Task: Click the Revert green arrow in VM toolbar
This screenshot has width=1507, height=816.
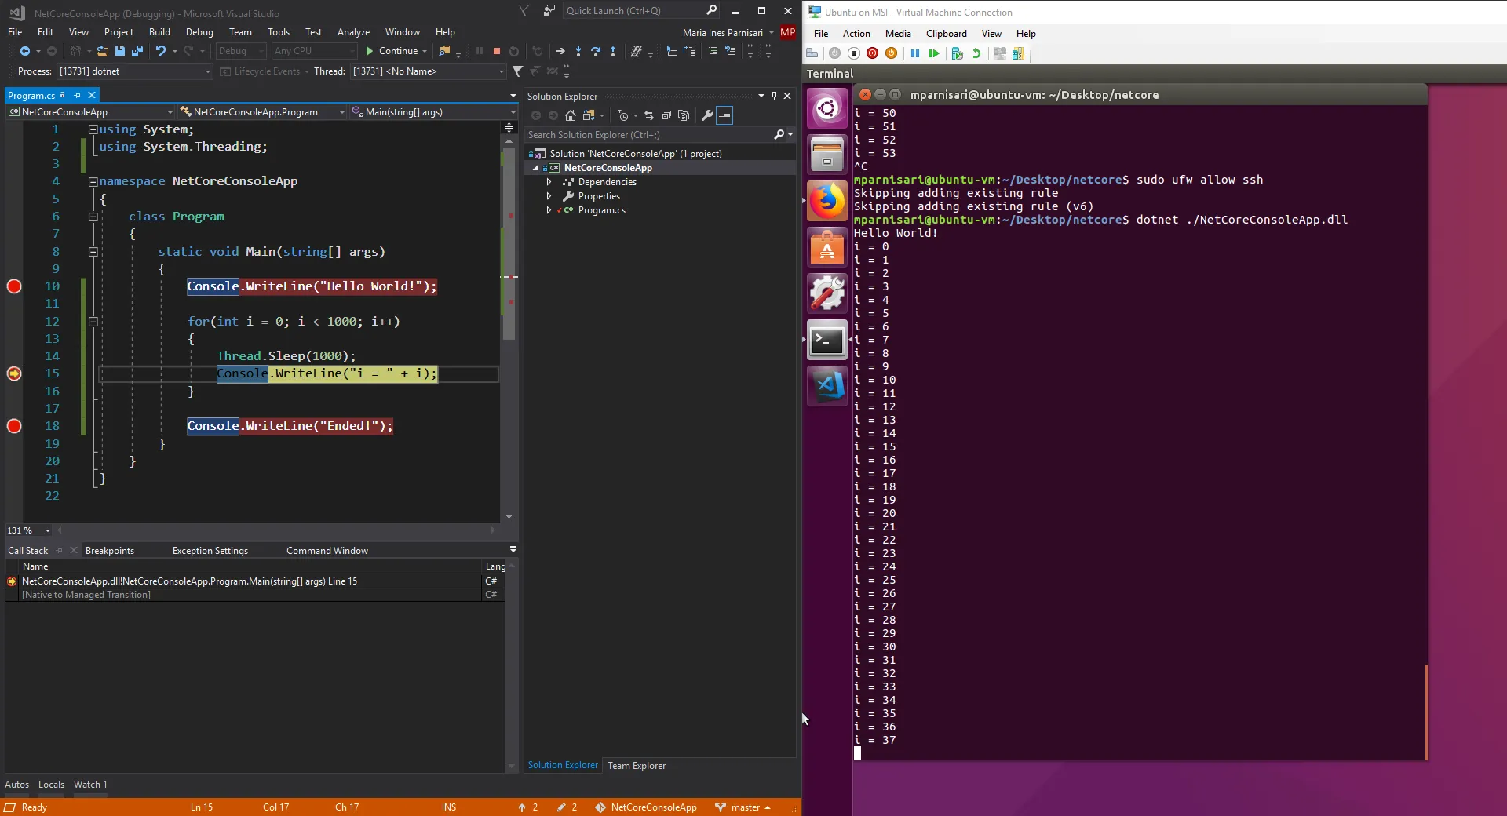Action: pyautogui.click(x=976, y=53)
